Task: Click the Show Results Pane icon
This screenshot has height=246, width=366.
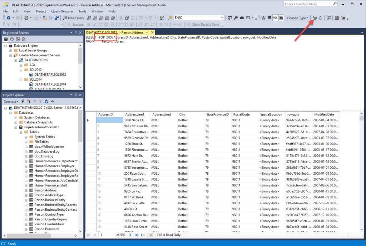Action: tap(281, 18)
